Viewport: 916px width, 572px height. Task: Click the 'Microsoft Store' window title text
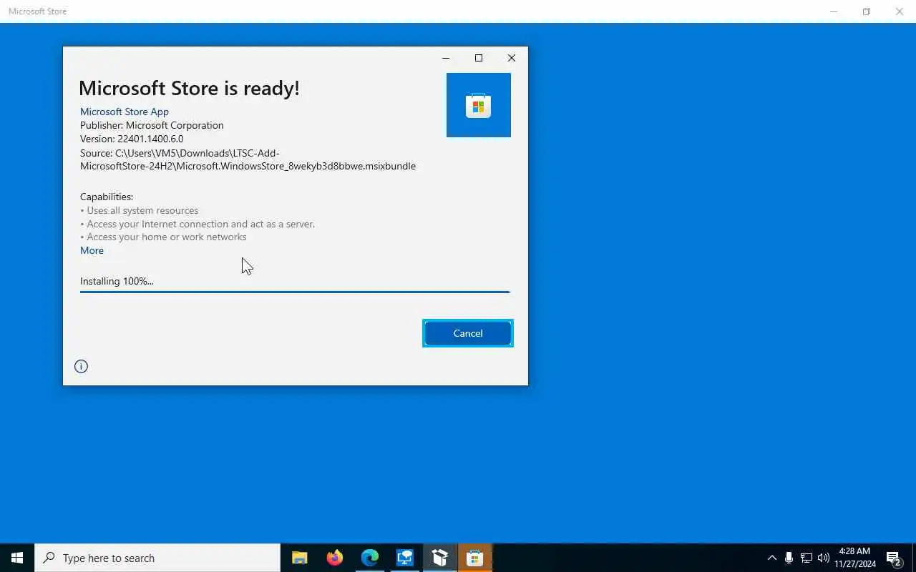click(37, 11)
